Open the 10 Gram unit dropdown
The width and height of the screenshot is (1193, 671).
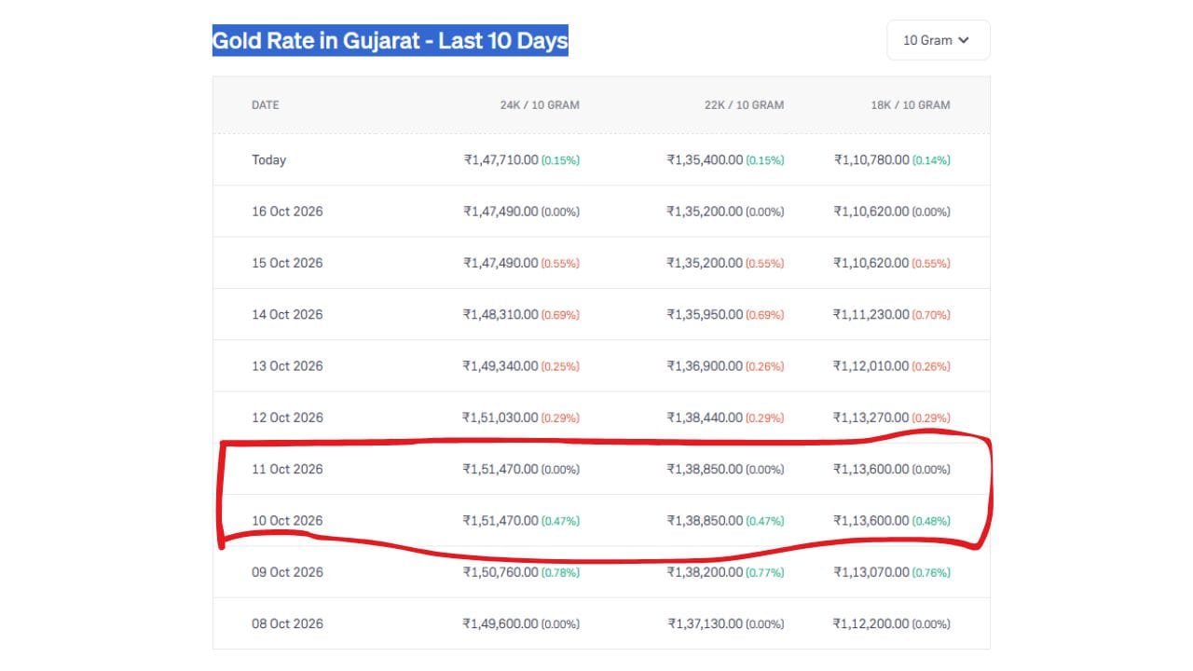938,40
